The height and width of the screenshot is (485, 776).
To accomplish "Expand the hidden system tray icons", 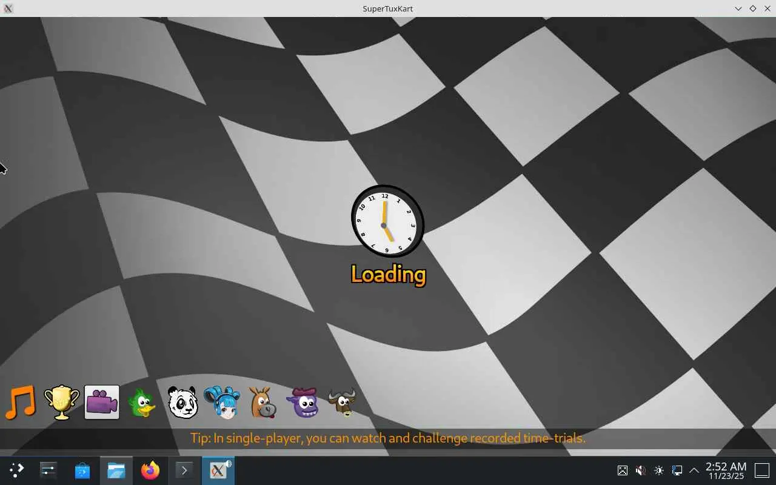I will click(x=694, y=470).
